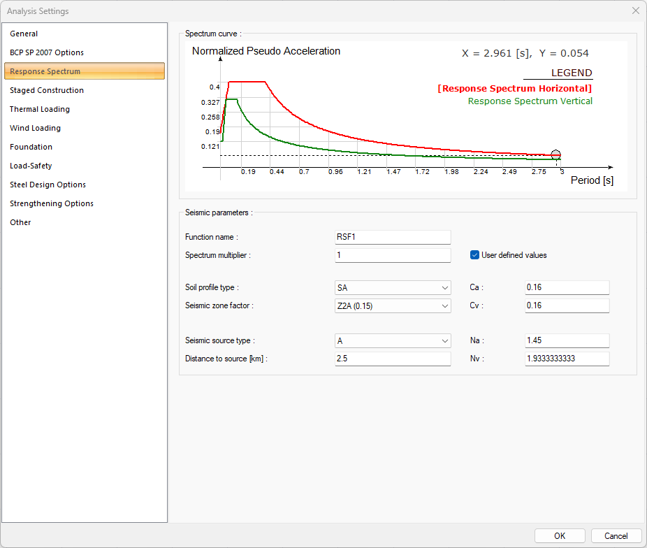This screenshot has height=548, width=647.
Task: Open Steel Design Options page
Action: tap(48, 185)
